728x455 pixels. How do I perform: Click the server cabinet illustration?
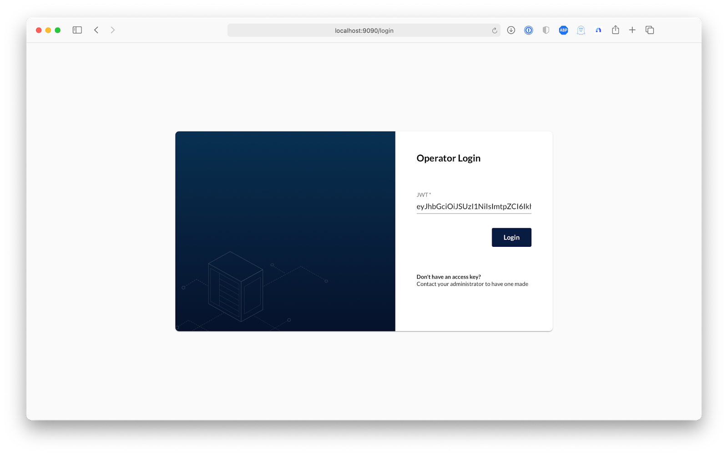click(x=235, y=286)
